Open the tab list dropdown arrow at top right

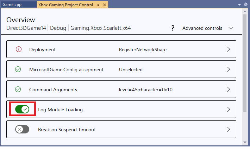pyautogui.click(x=239, y=5)
